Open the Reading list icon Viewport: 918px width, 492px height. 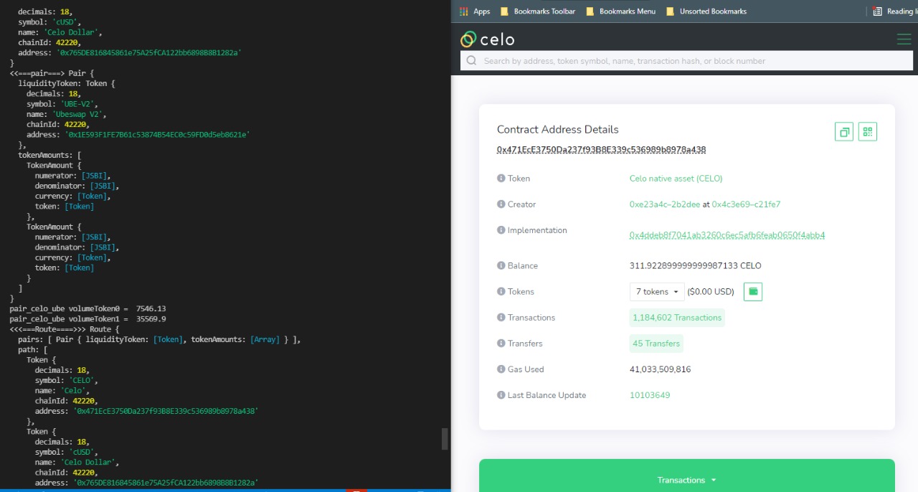878,11
